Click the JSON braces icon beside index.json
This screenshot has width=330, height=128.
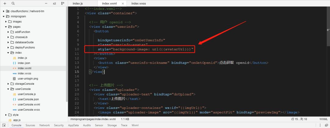click(14, 63)
